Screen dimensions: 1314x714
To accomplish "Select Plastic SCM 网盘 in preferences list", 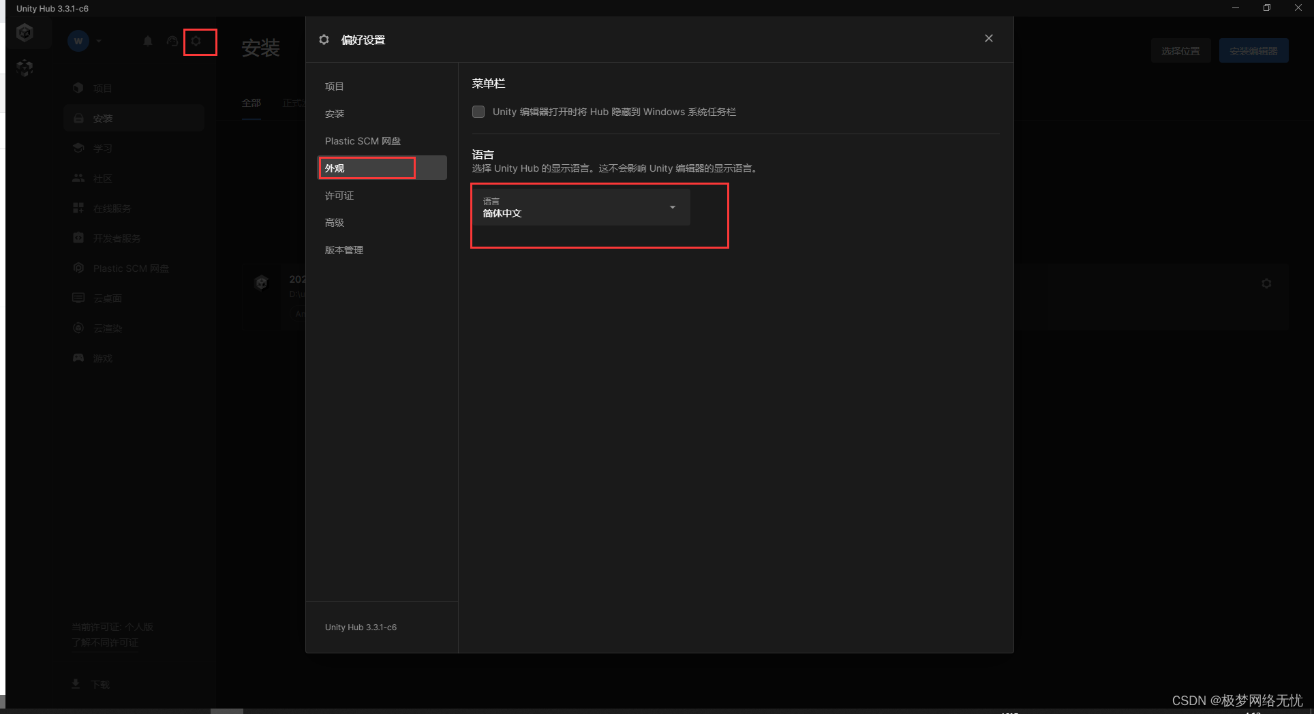I will [x=382, y=141].
